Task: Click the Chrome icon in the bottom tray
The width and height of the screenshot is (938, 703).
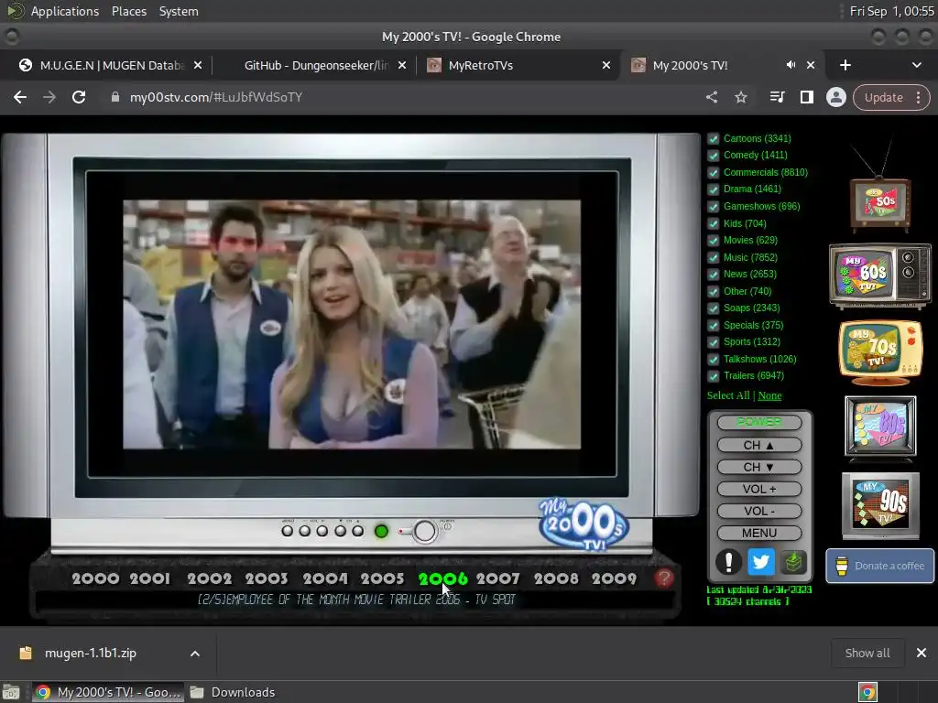Action: 867,692
